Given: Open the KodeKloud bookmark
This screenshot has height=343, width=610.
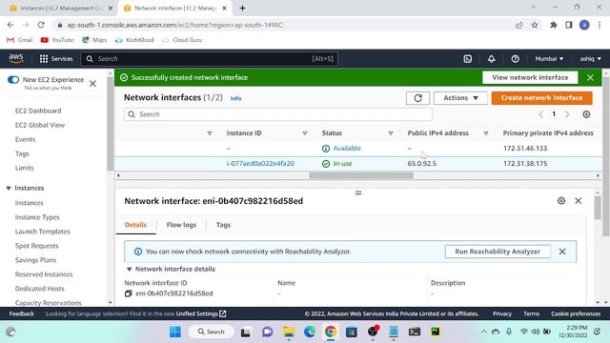Looking at the screenshot, I should pos(134,40).
